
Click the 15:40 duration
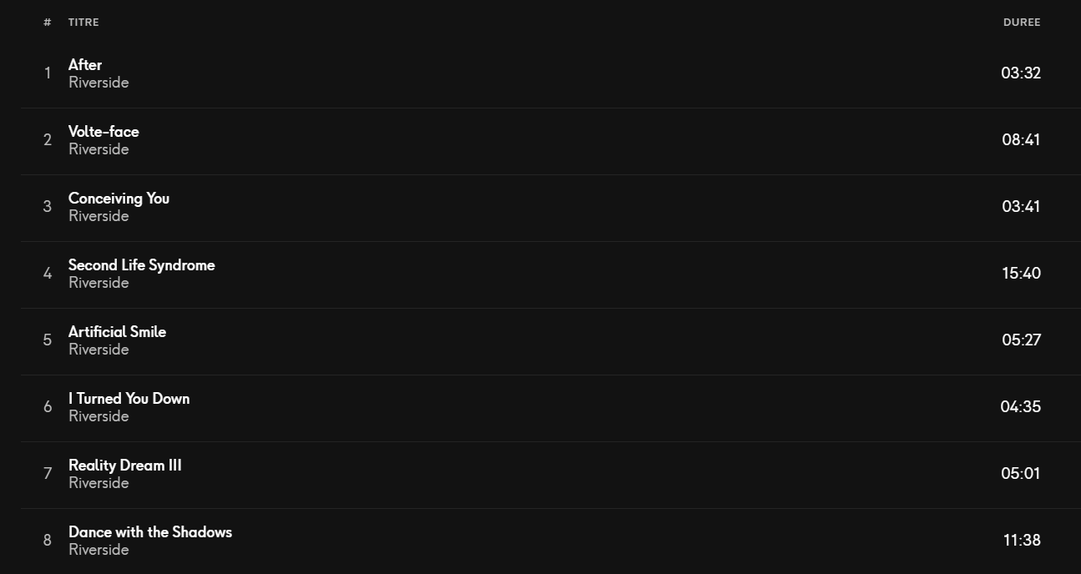pos(1022,273)
